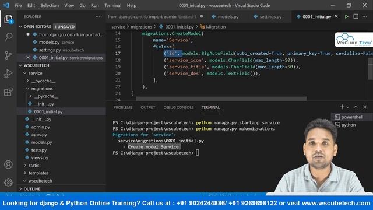
Task: Click the Migration class breadcrumb
Action: (216, 27)
